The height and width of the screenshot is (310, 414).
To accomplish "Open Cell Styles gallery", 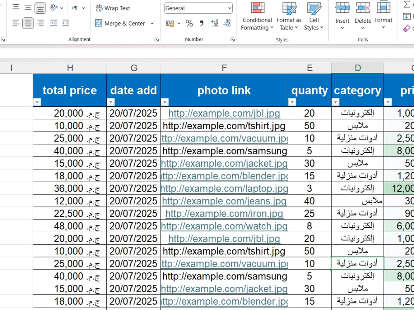I will (314, 17).
